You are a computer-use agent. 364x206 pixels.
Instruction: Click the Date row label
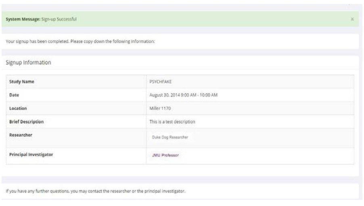15,95
